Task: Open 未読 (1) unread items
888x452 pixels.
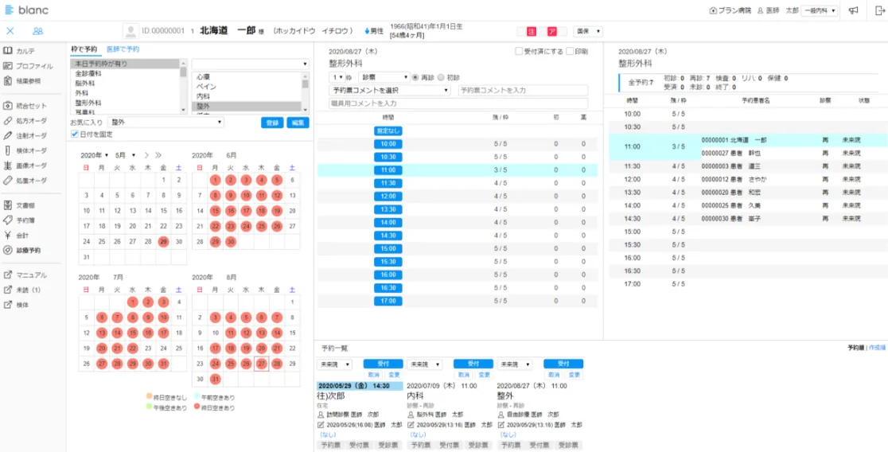Action: pyautogui.click(x=22, y=290)
